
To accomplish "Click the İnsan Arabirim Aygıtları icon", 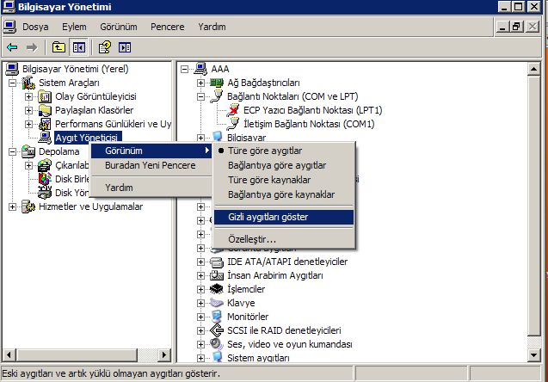I will point(217,275).
